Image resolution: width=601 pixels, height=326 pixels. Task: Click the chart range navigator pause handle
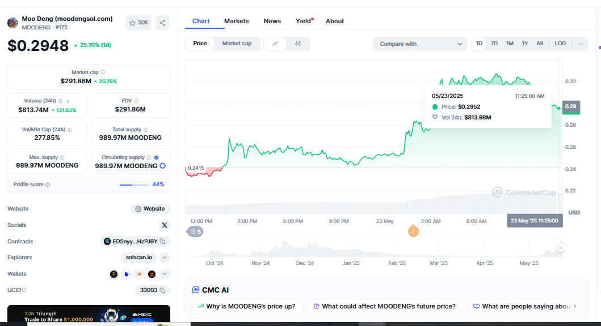click(x=560, y=248)
